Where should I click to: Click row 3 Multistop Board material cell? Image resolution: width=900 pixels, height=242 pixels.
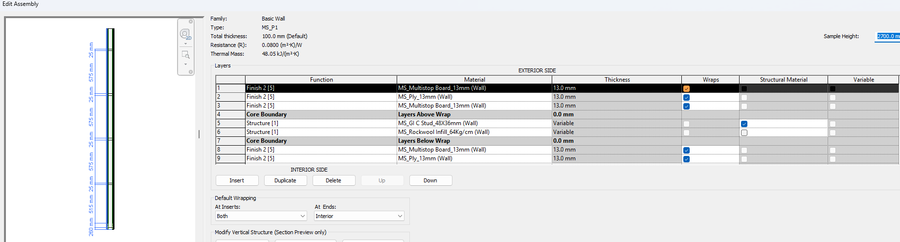point(474,106)
